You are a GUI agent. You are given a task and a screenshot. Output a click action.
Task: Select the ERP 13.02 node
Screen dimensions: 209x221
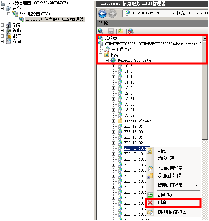click(x=133, y=143)
